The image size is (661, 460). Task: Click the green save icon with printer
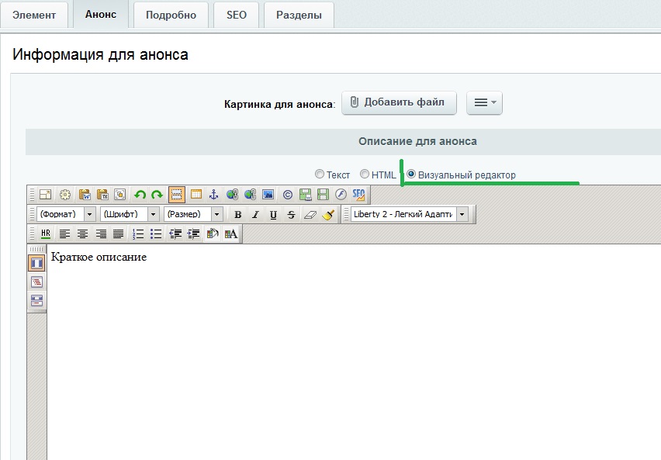click(x=305, y=195)
